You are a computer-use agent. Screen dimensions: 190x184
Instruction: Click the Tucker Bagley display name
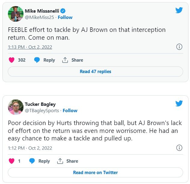point(40,104)
